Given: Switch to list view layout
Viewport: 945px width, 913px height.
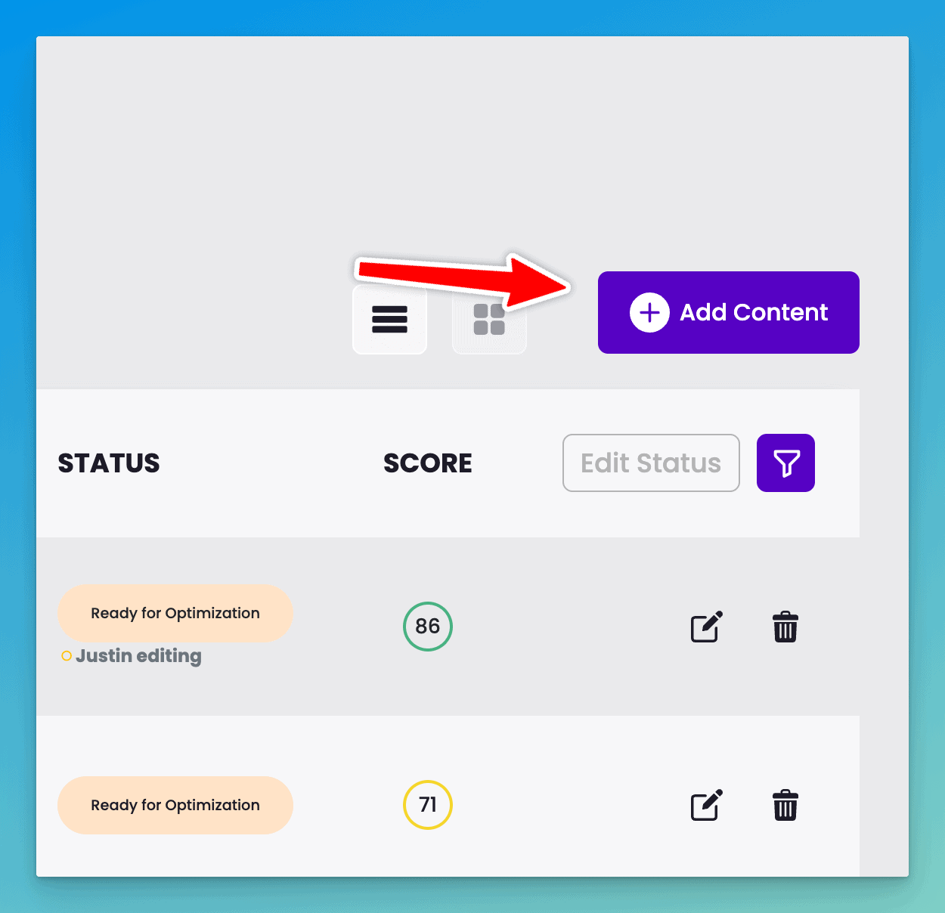Looking at the screenshot, I should point(390,319).
